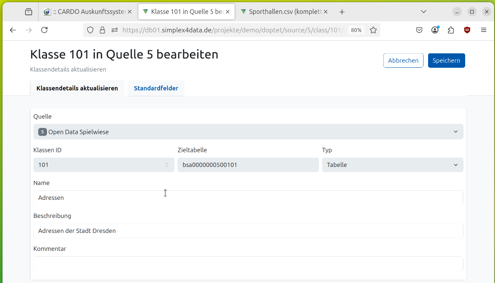Click the uBlock Origin shield icon
This screenshot has width=495, height=283.
tap(467, 30)
